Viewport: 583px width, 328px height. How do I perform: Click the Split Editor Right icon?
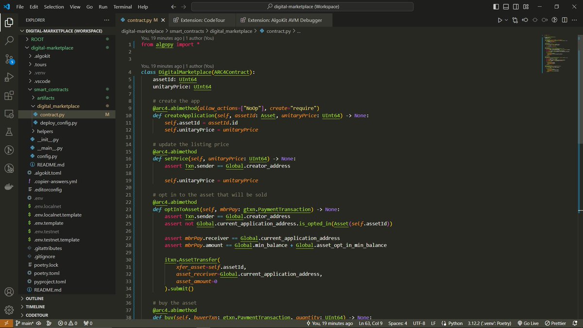(x=565, y=20)
